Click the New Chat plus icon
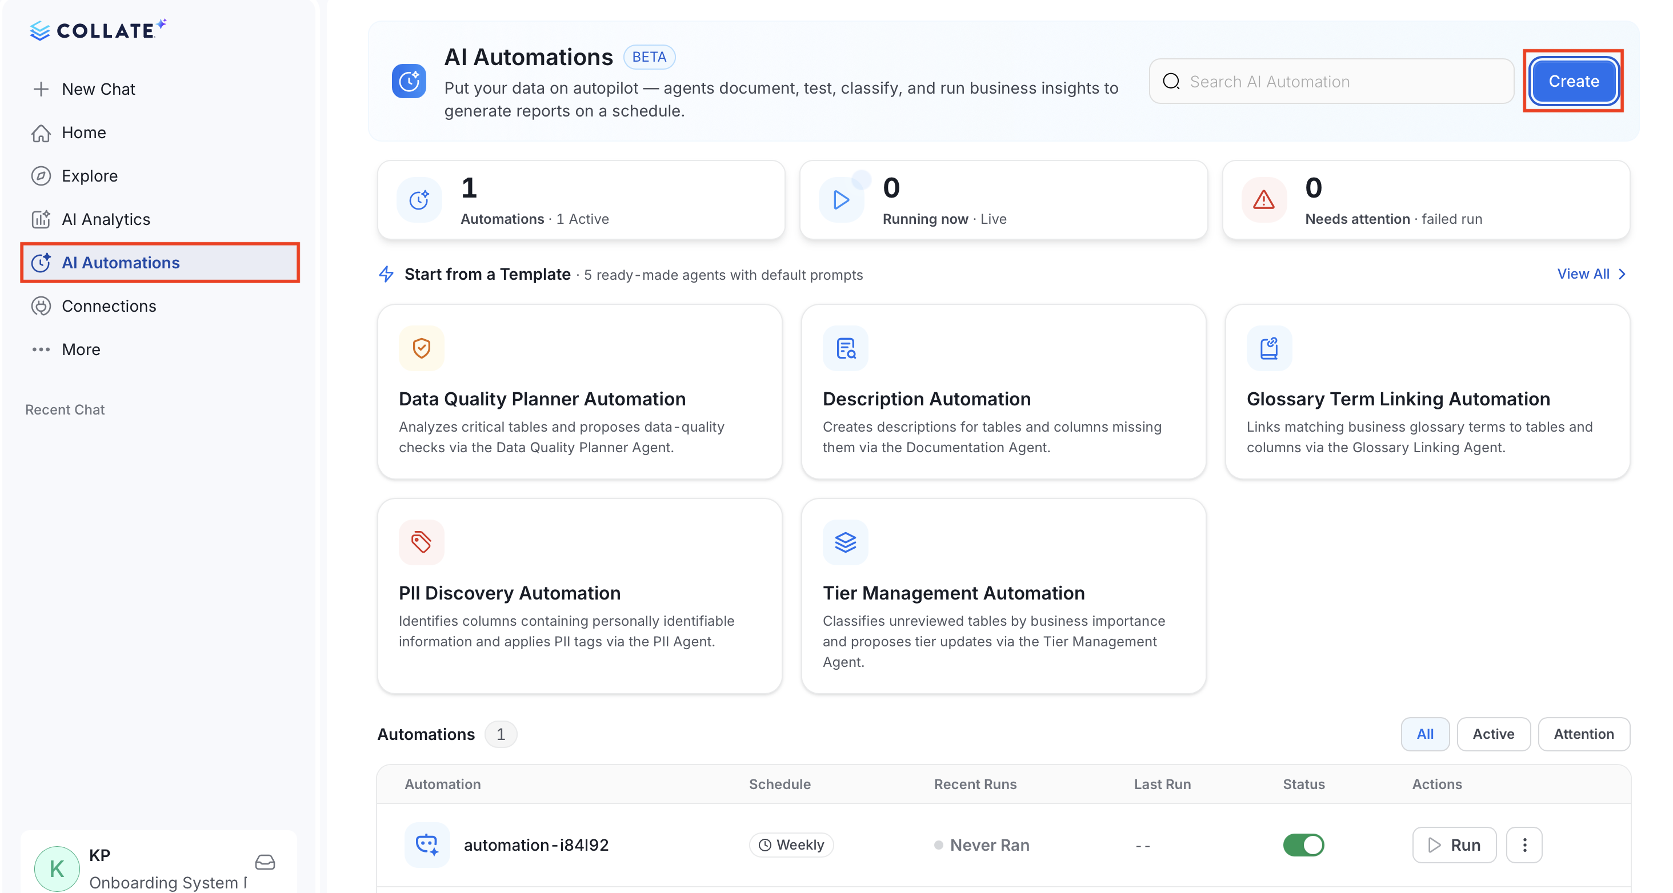 (41, 89)
